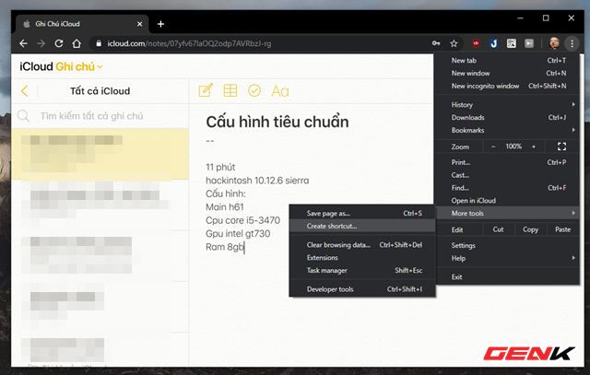The image size is (590, 375).
Task: Open the Chrome profile avatar
Action: click(x=554, y=43)
